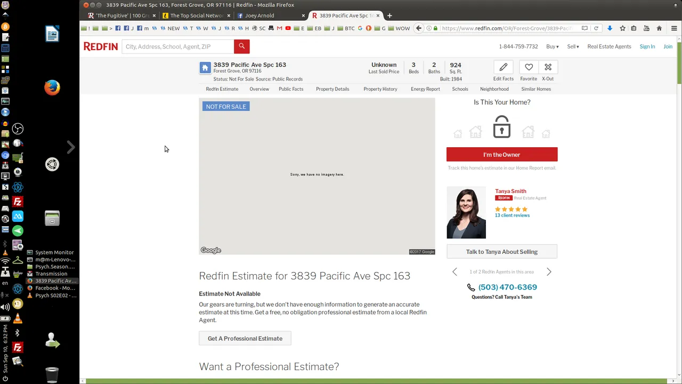Switch to Psych S02E02 VLC window entry
Viewport: 682px width, 384px height.
(x=51, y=295)
